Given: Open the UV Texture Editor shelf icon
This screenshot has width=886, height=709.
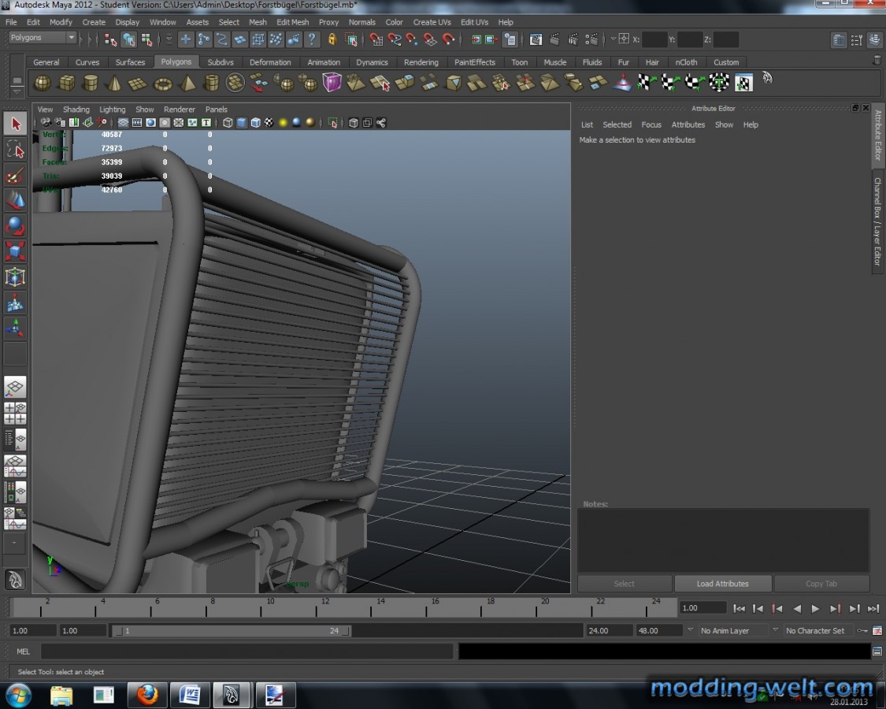Looking at the screenshot, I should [x=743, y=84].
